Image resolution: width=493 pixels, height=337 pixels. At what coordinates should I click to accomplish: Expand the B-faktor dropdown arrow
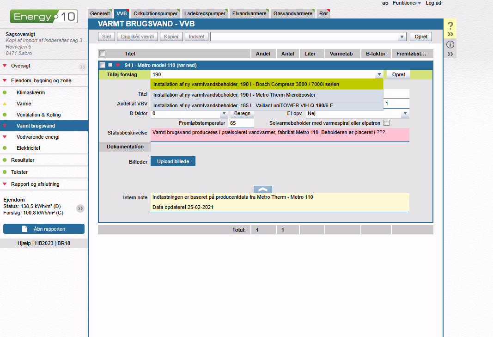[x=224, y=113]
